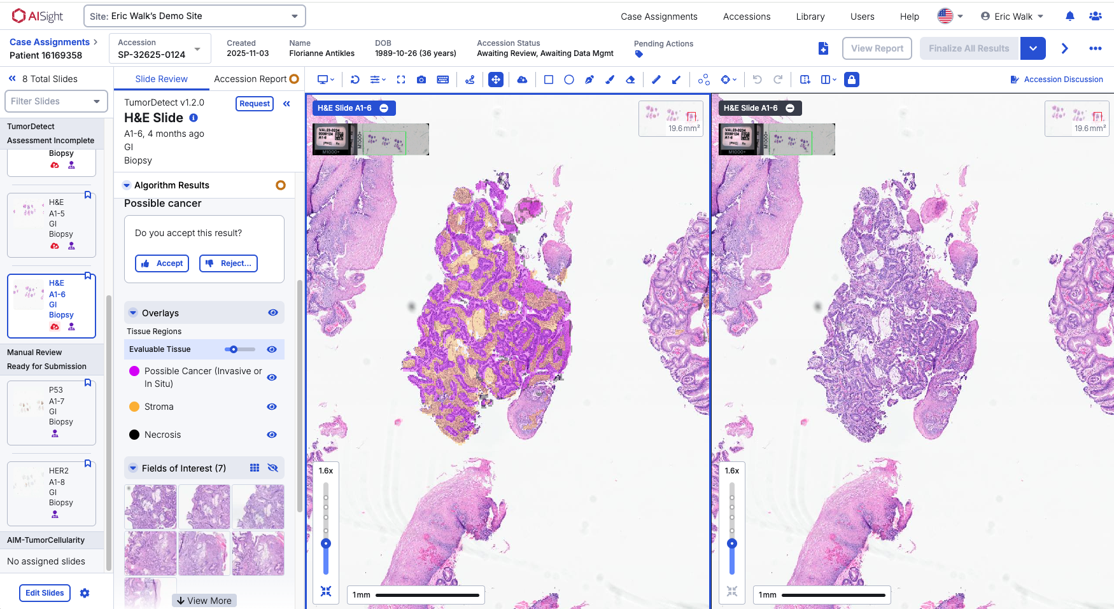Open the Library menu item
Image resolution: width=1114 pixels, height=609 pixels.
point(810,17)
